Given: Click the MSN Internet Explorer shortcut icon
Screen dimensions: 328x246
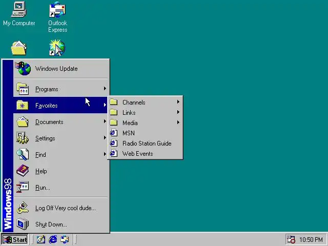Looking at the screenshot, I should [114, 133].
